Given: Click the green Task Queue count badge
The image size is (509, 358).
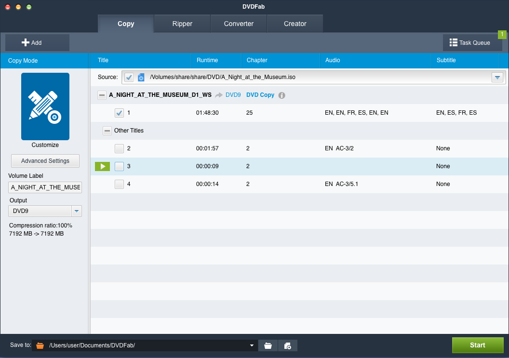Looking at the screenshot, I should click(502, 34).
